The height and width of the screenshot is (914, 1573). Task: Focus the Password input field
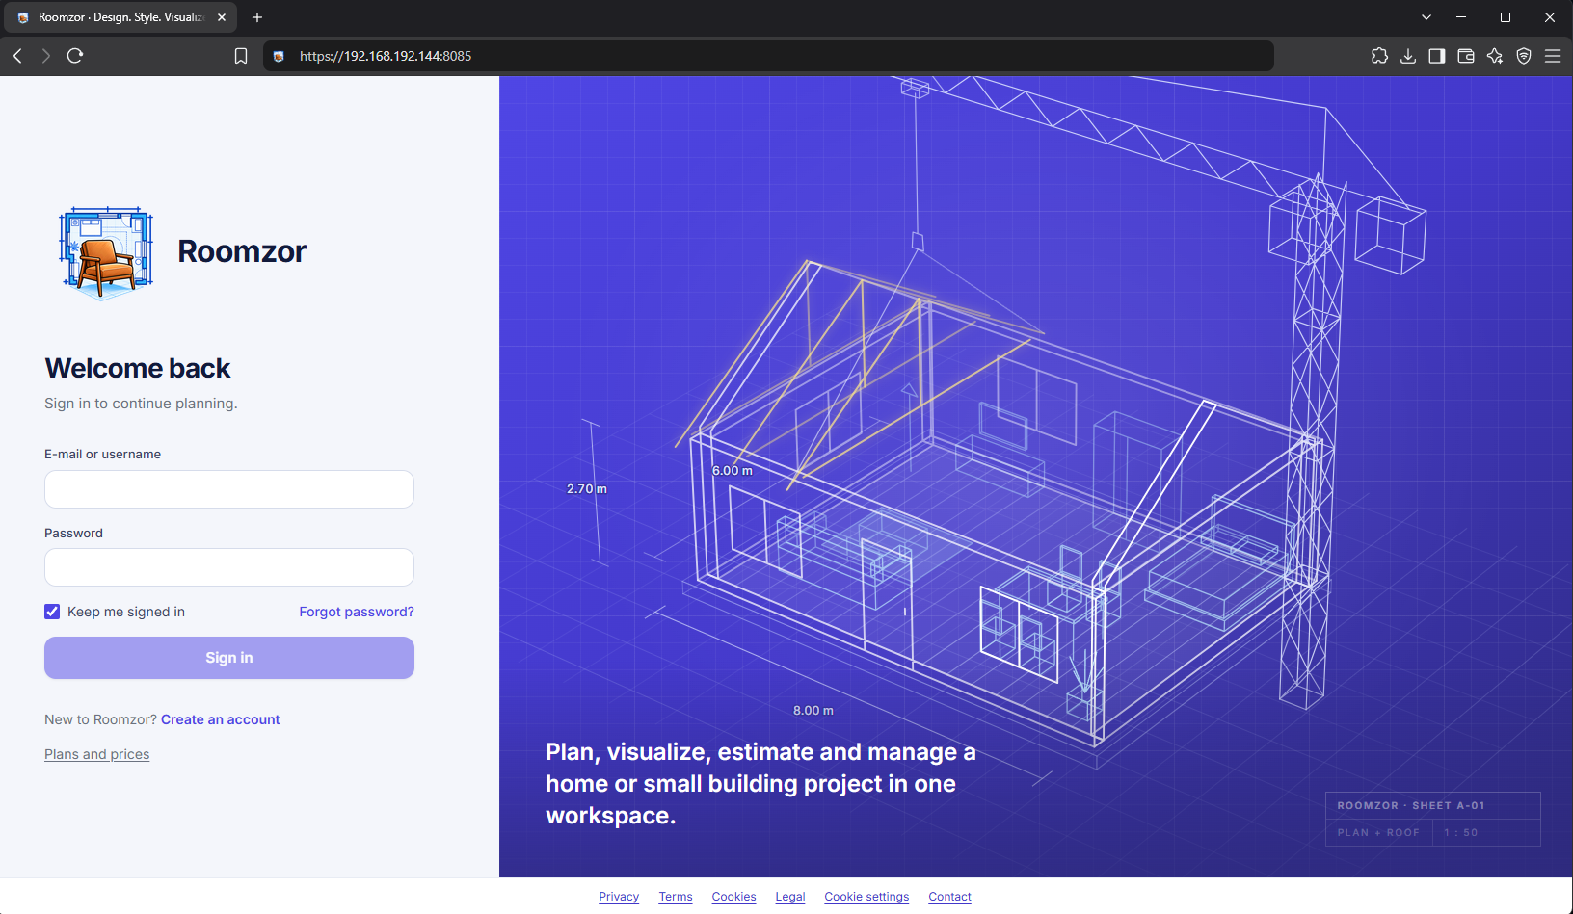click(229, 567)
